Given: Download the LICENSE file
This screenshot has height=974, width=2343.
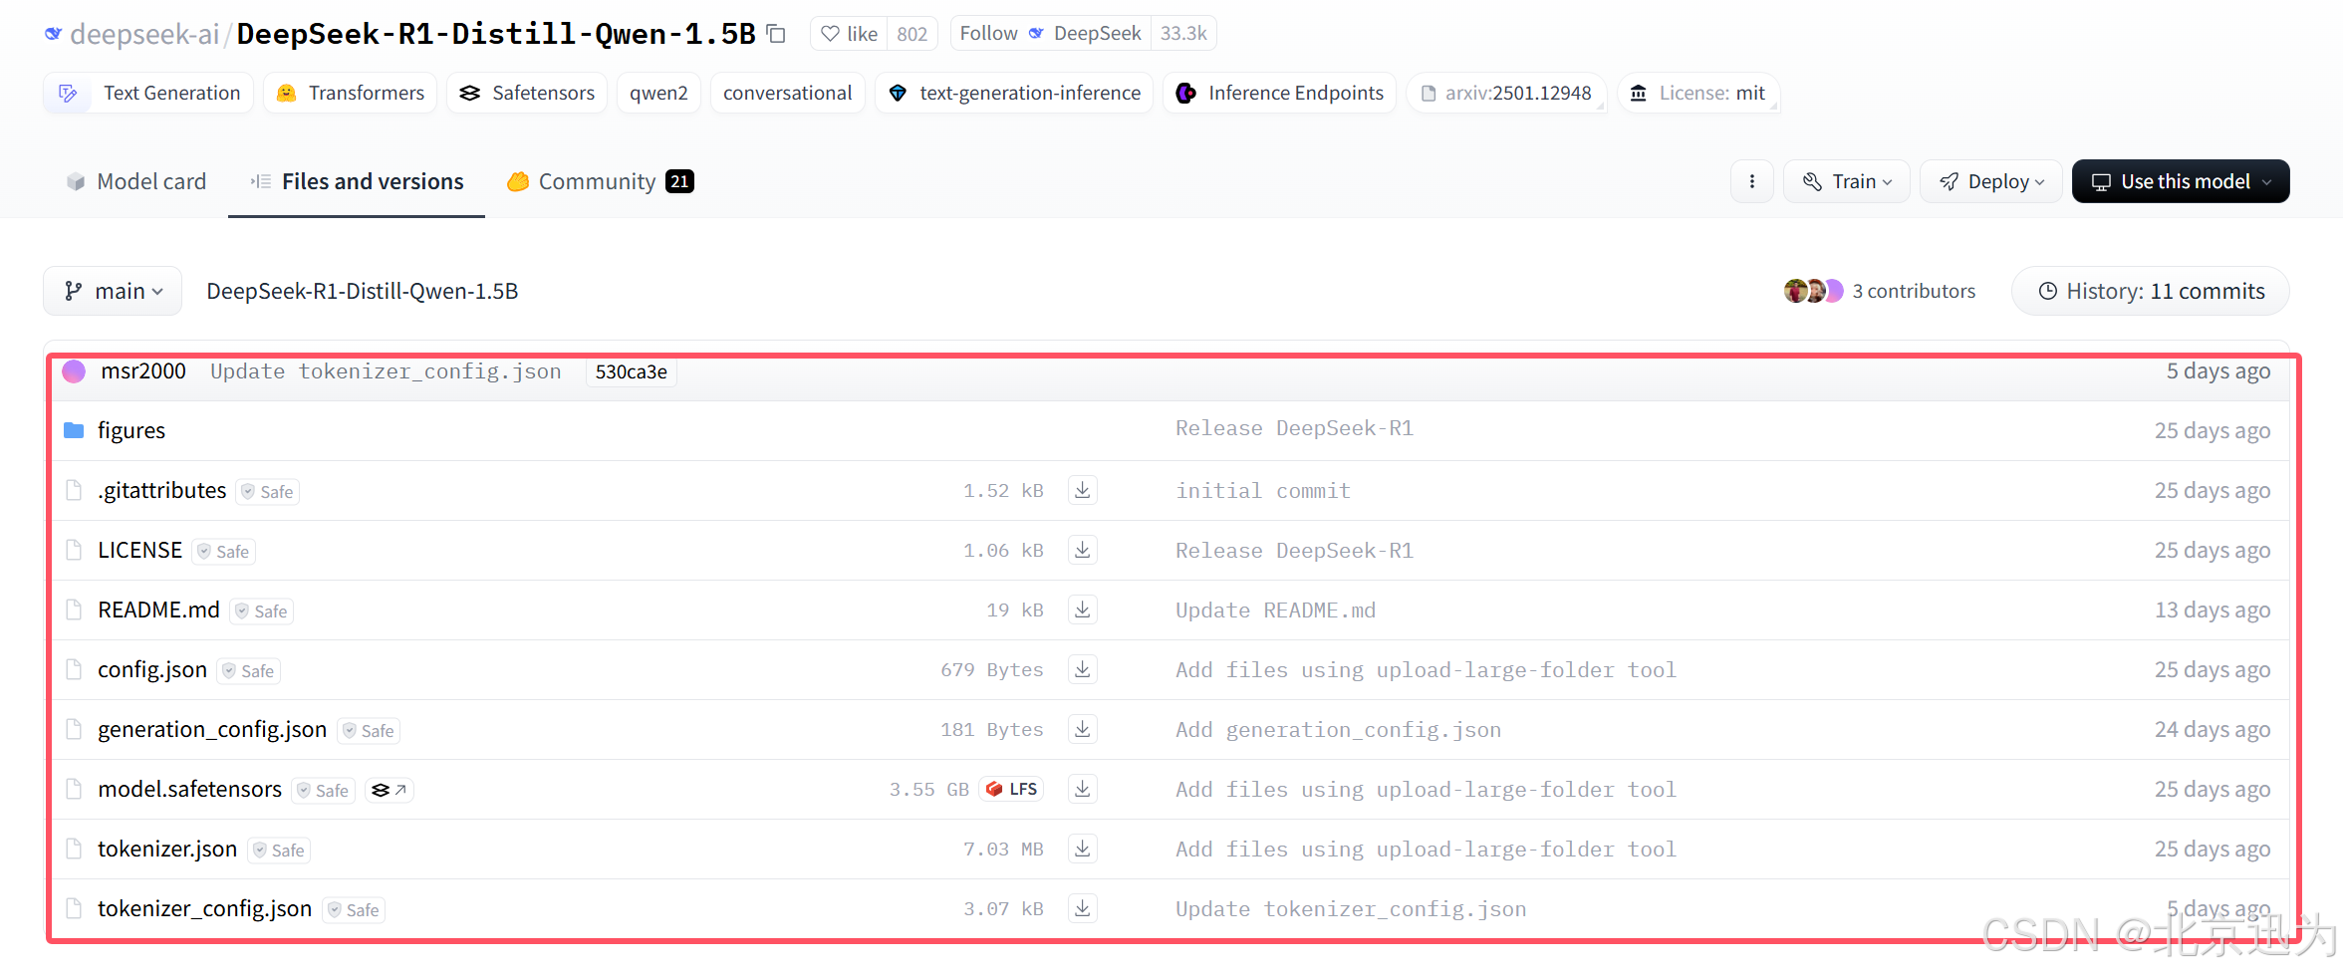Looking at the screenshot, I should pos(1083,550).
